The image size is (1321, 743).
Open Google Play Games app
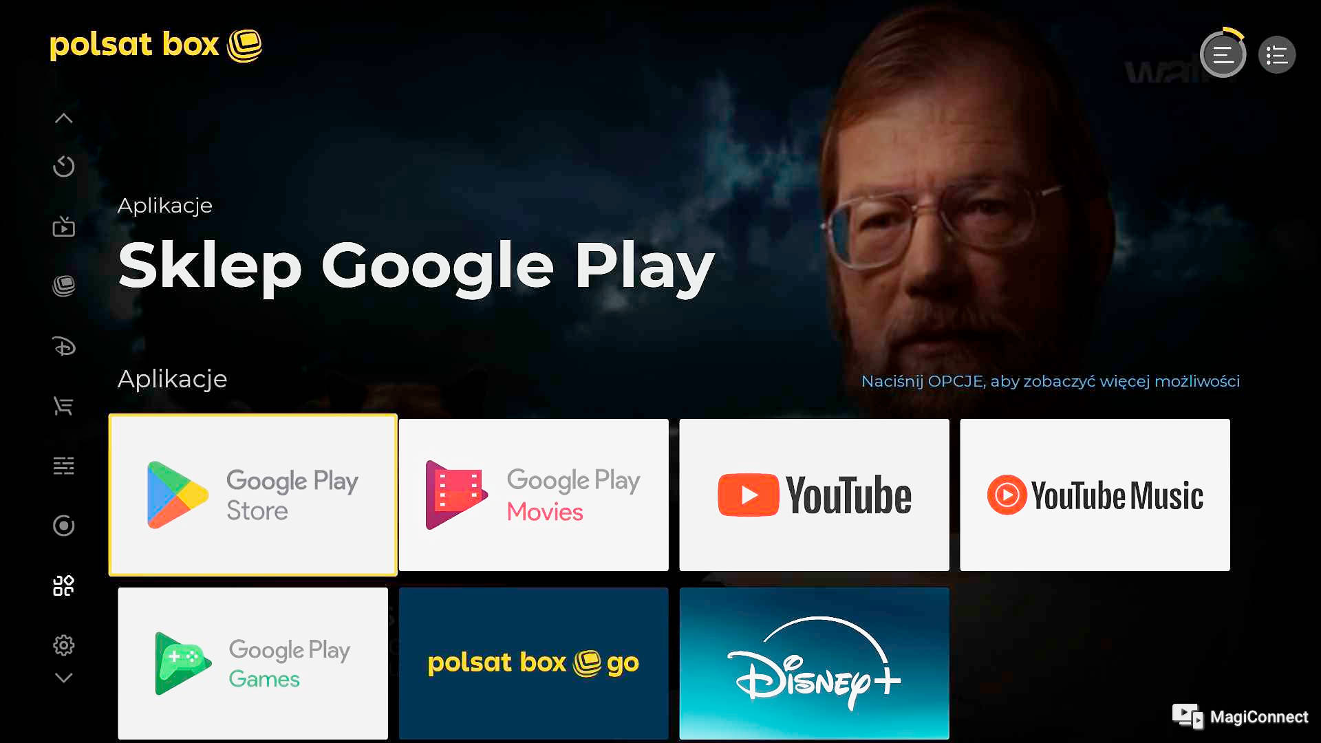[x=253, y=663]
